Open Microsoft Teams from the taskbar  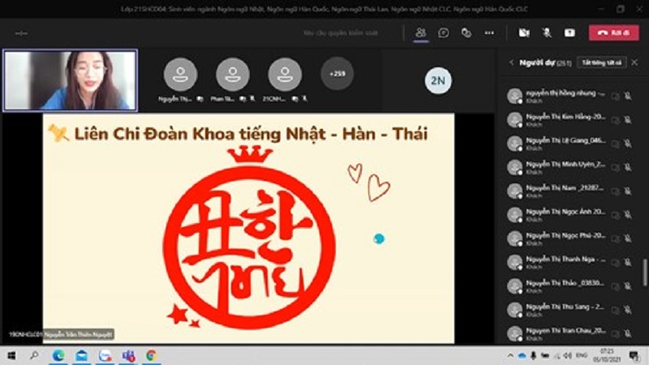tap(127, 356)
